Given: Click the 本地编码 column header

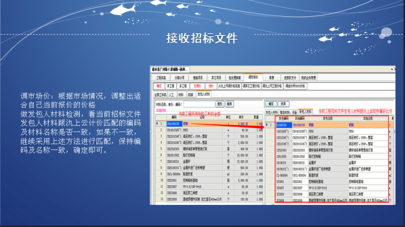Looking at the screenshot, I should point(300,118).
